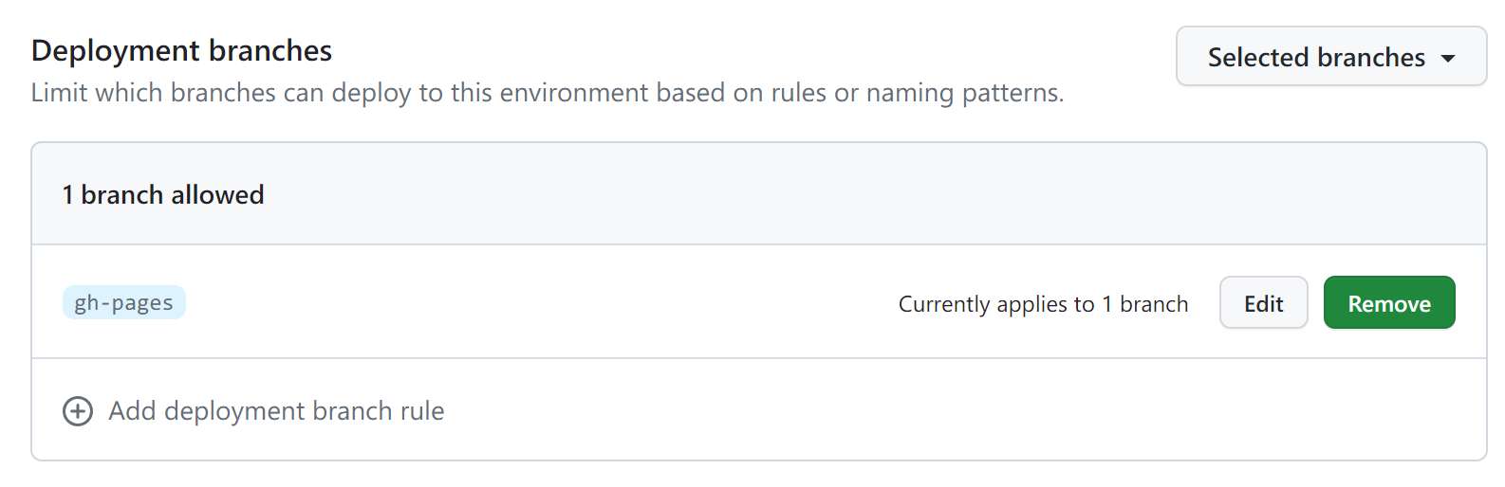Open the Selected branches dropdown
The height and width of the screenshot is (487, 1505).
pos(1331,57)
